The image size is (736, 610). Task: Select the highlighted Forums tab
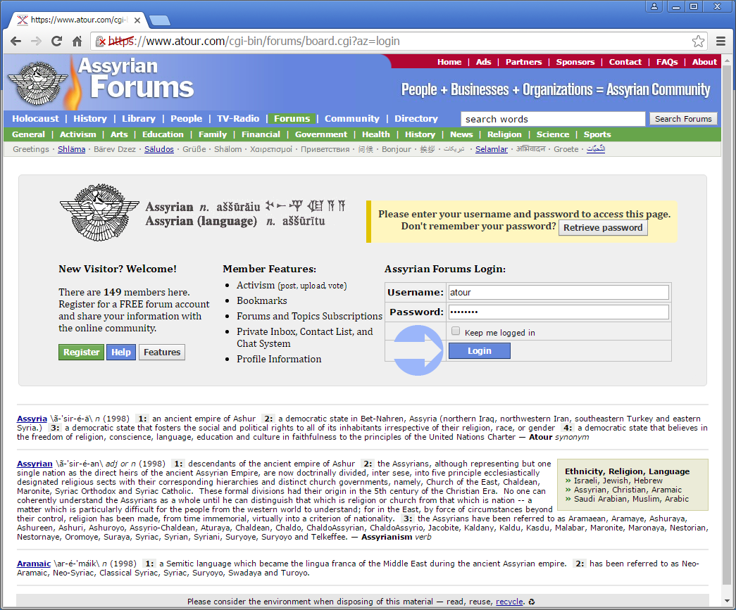pyautogui.click(x=292, y=119)
